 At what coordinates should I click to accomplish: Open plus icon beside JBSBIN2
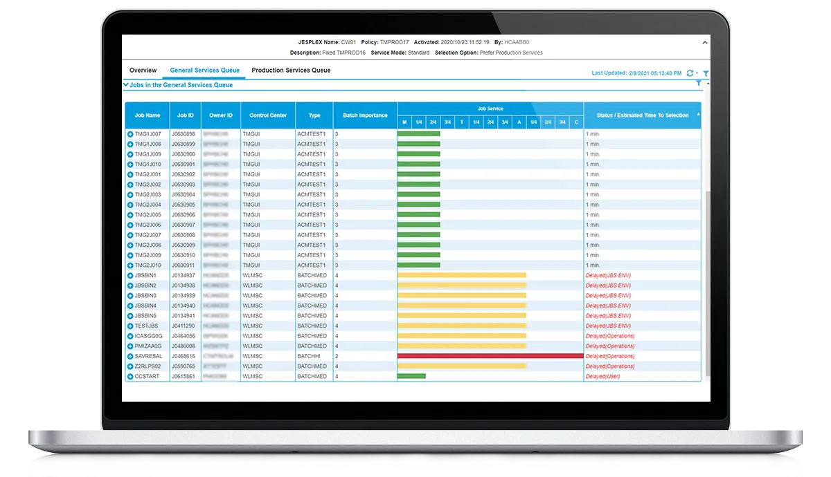click(130, 286)
